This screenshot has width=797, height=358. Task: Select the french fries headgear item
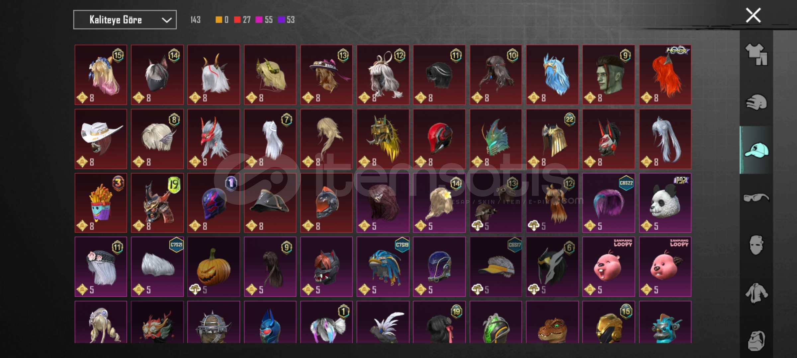click(x=101, y=203)
